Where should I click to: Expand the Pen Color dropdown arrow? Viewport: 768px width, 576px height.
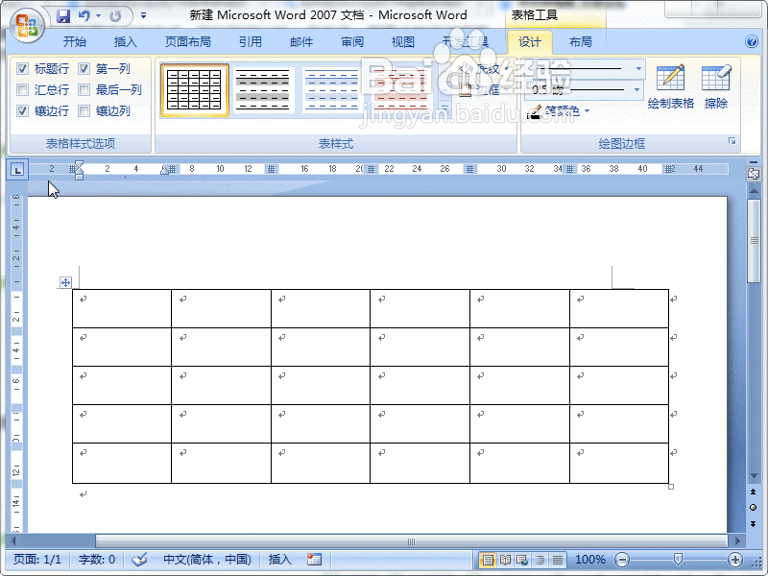coord(586,110)
